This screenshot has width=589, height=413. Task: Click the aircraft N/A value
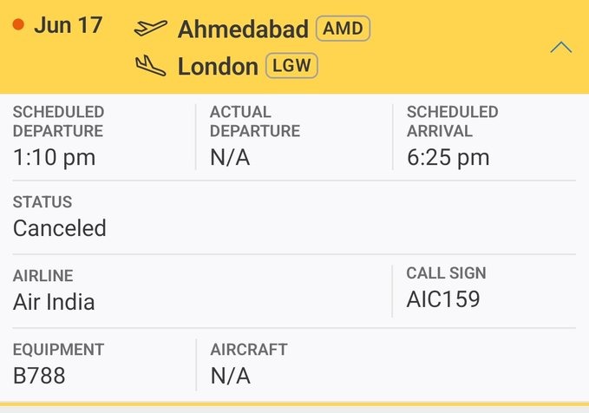click(x=230, y=376)
